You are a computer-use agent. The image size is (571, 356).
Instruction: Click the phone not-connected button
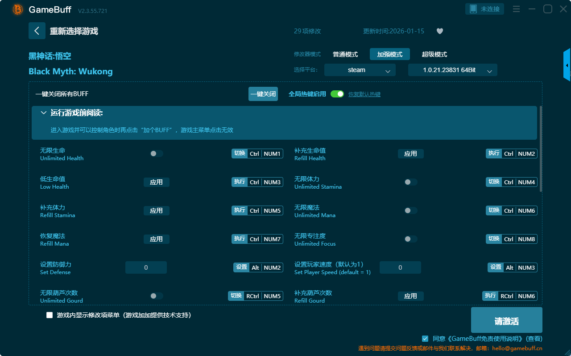(x=485, y=9)
